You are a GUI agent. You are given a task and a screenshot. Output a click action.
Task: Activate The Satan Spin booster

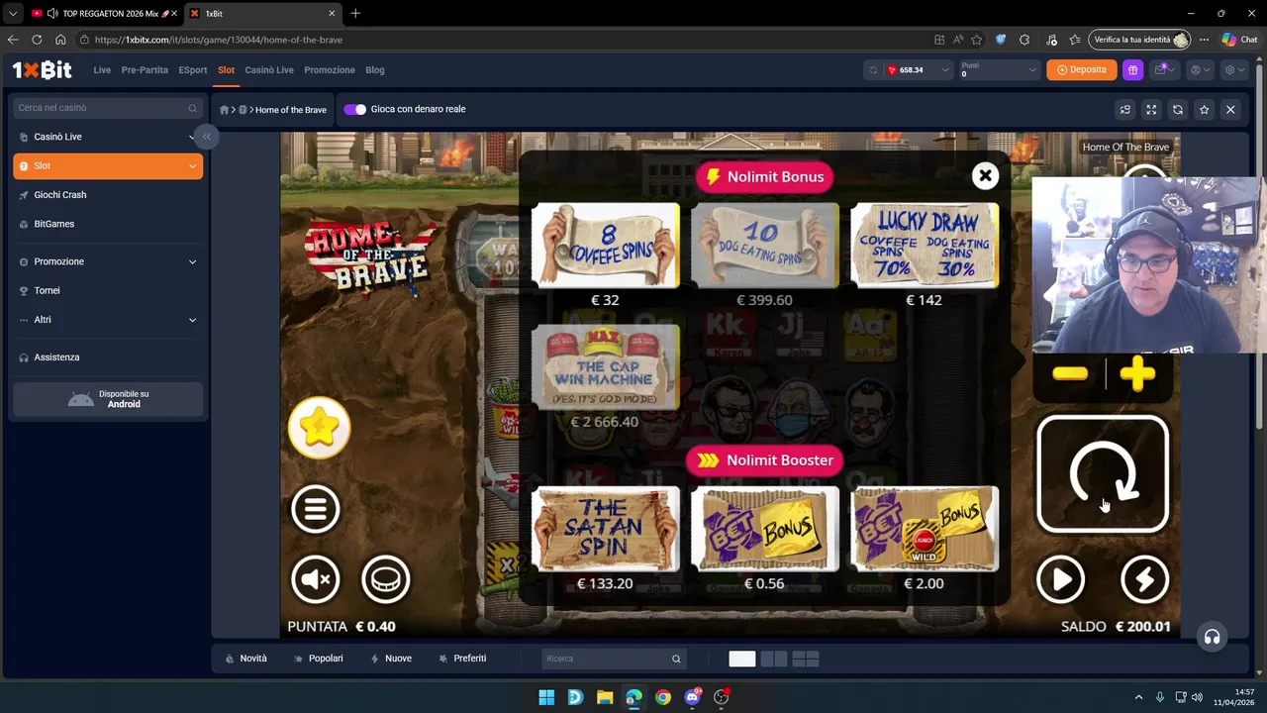coord(606,529)
